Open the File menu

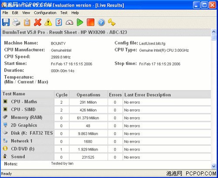5,13
